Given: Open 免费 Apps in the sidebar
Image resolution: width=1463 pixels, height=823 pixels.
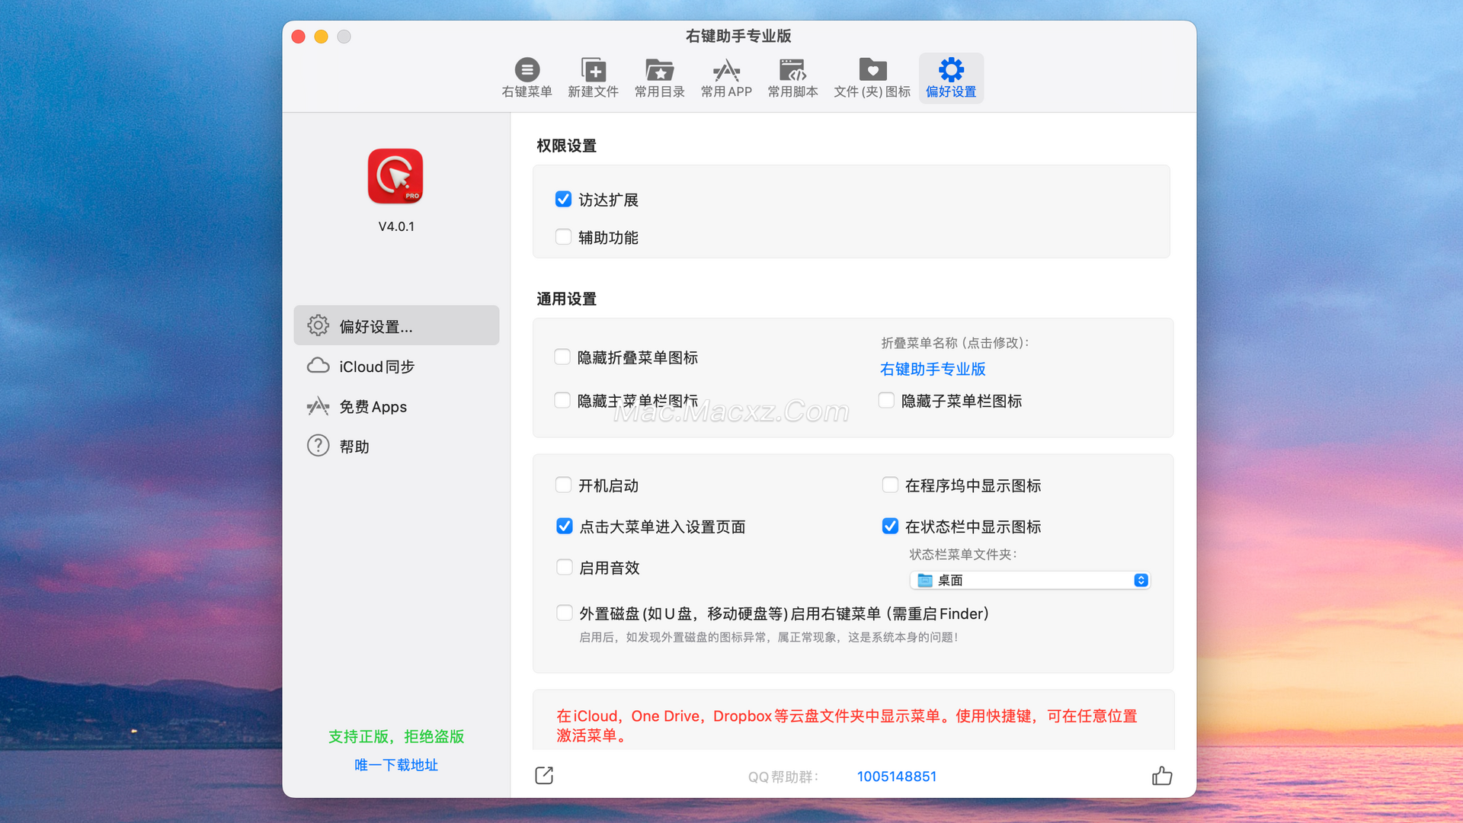Looking at the screenshot, I should (373, 407).
